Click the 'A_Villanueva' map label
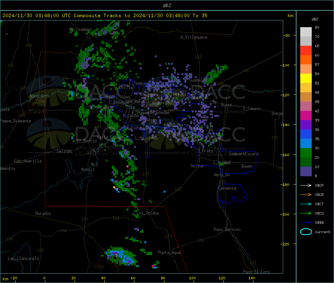Image resolution: width=334 pixels, height=283 pixels. [x=194, y=37]
